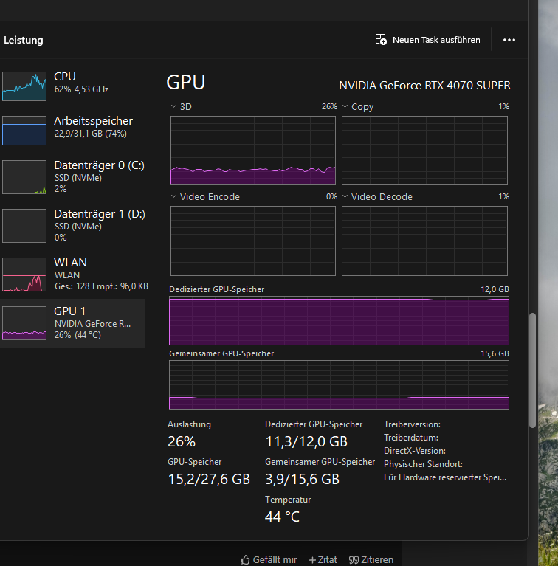Image resolution: width=558 pixels, height=566 pixels.
Task: Click the quotation marks Zitieren icon
Action: tap(354, 560)
